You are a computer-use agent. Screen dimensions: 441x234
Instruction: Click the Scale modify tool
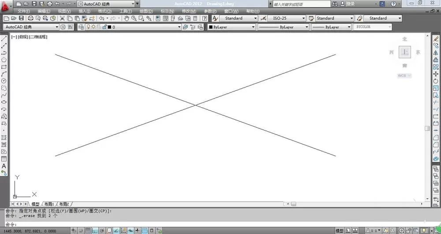click(x=436, y=88)
